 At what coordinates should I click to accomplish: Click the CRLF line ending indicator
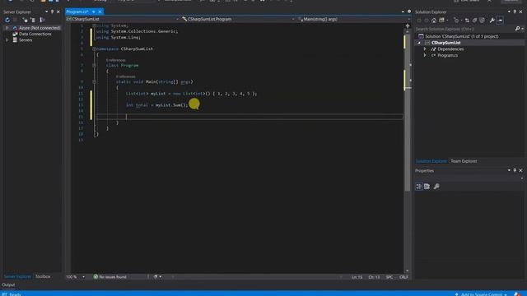tap(403, 277)
